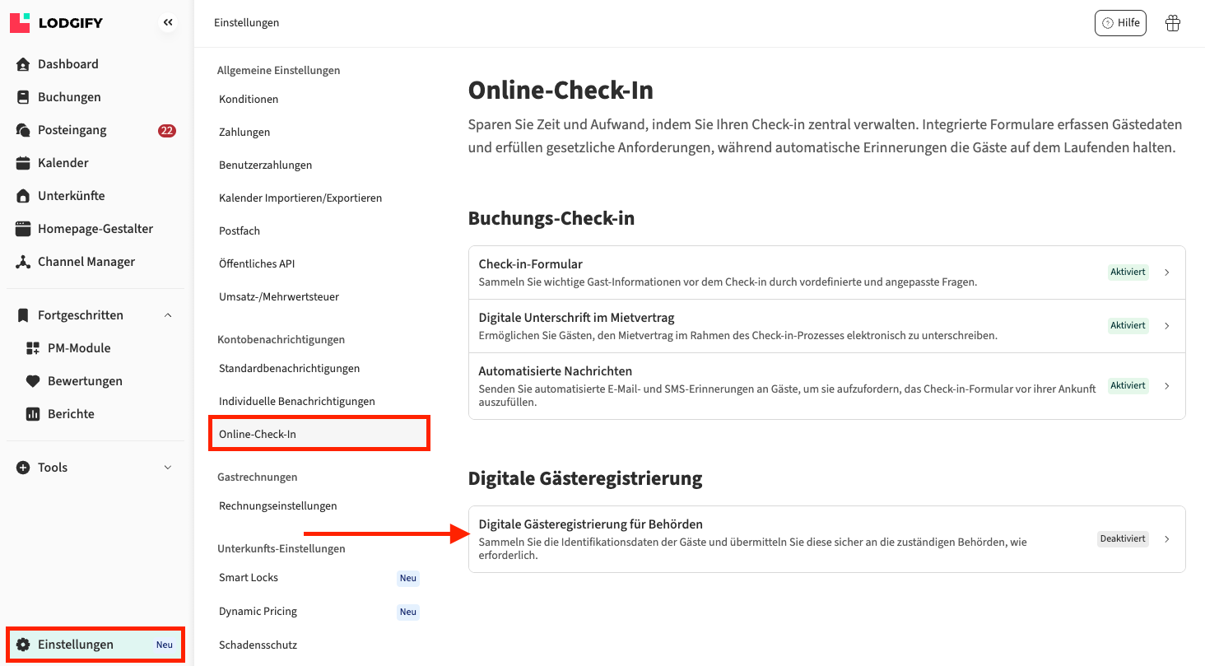Screen dimensions: 1205x666
Task: Open Zahlungen settings
Action: click(x=244, y=132)
